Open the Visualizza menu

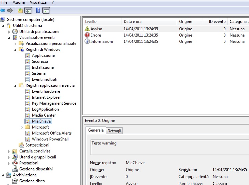[x=38, y=2]
